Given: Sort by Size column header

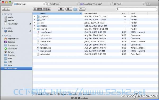Looking at the screenshot, I should tap(120, 13).
